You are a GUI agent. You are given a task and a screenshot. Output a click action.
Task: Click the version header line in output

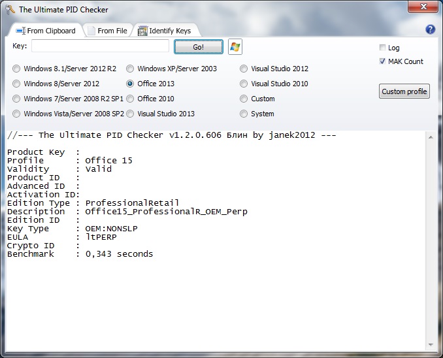pos(172,135)
